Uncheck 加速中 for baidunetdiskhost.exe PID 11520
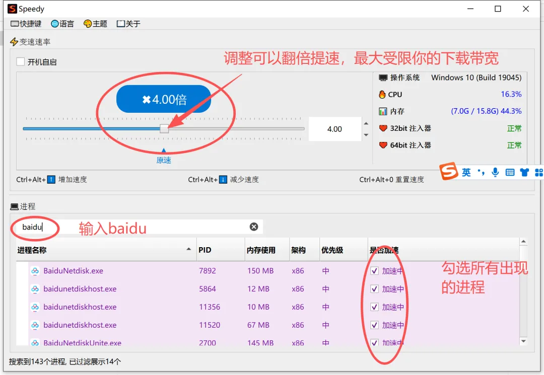This screenshot has width=544, height=375. 374,325
